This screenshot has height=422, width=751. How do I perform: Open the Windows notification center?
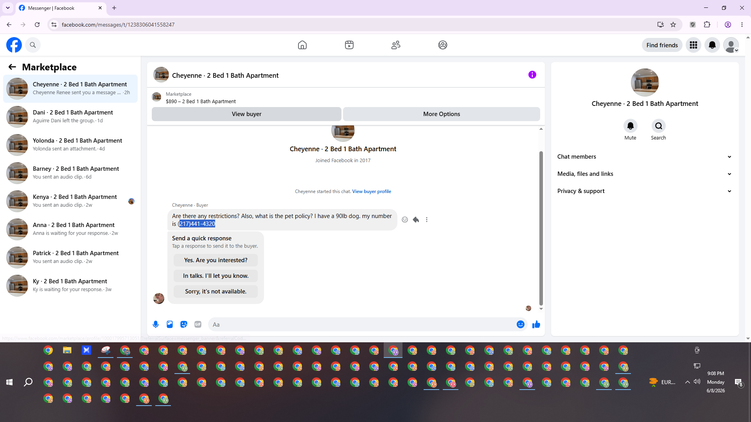coord(738,383)
